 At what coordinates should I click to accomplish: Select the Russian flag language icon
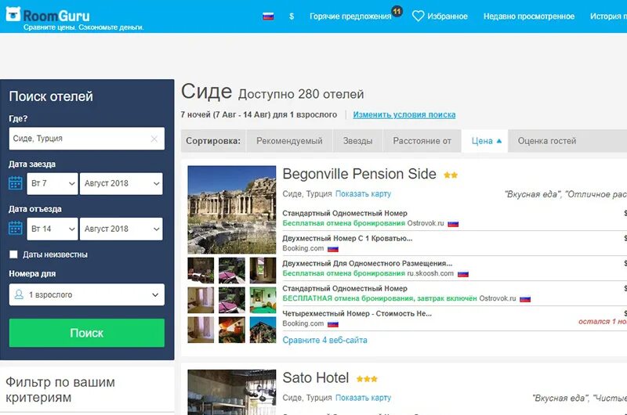[x=268, y=16]
